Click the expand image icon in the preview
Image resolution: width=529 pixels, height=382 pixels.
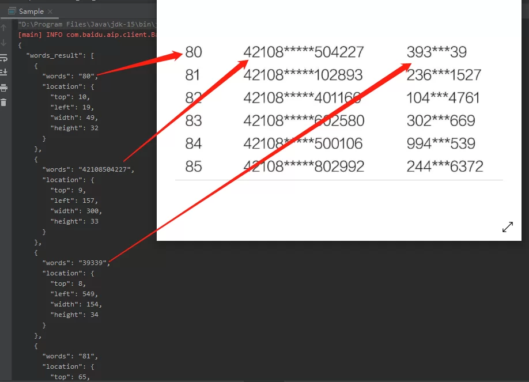click(x=508, y=227)
